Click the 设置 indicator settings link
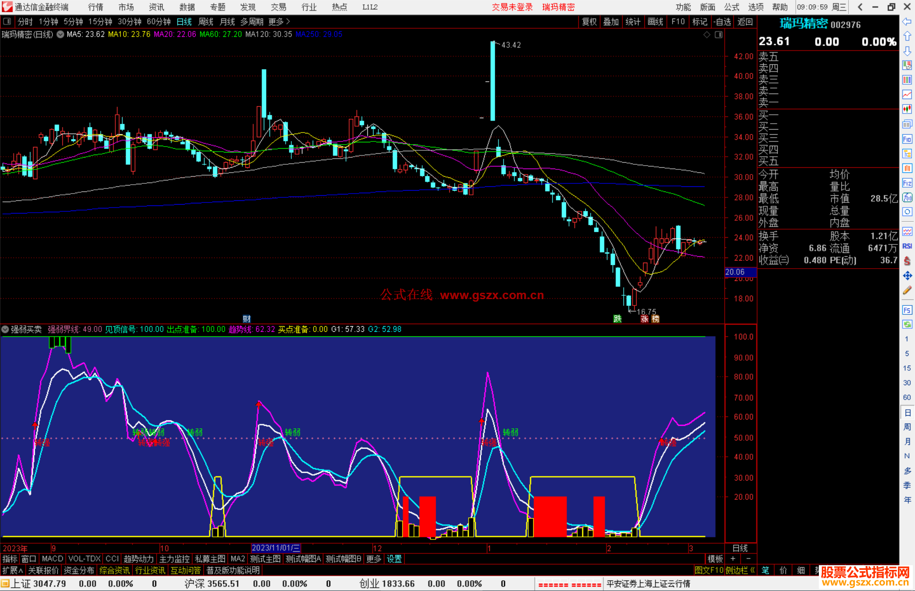Image resolution: width=915 pixels, height=591 pixels. pyautogui.click(x=394, y=559)
